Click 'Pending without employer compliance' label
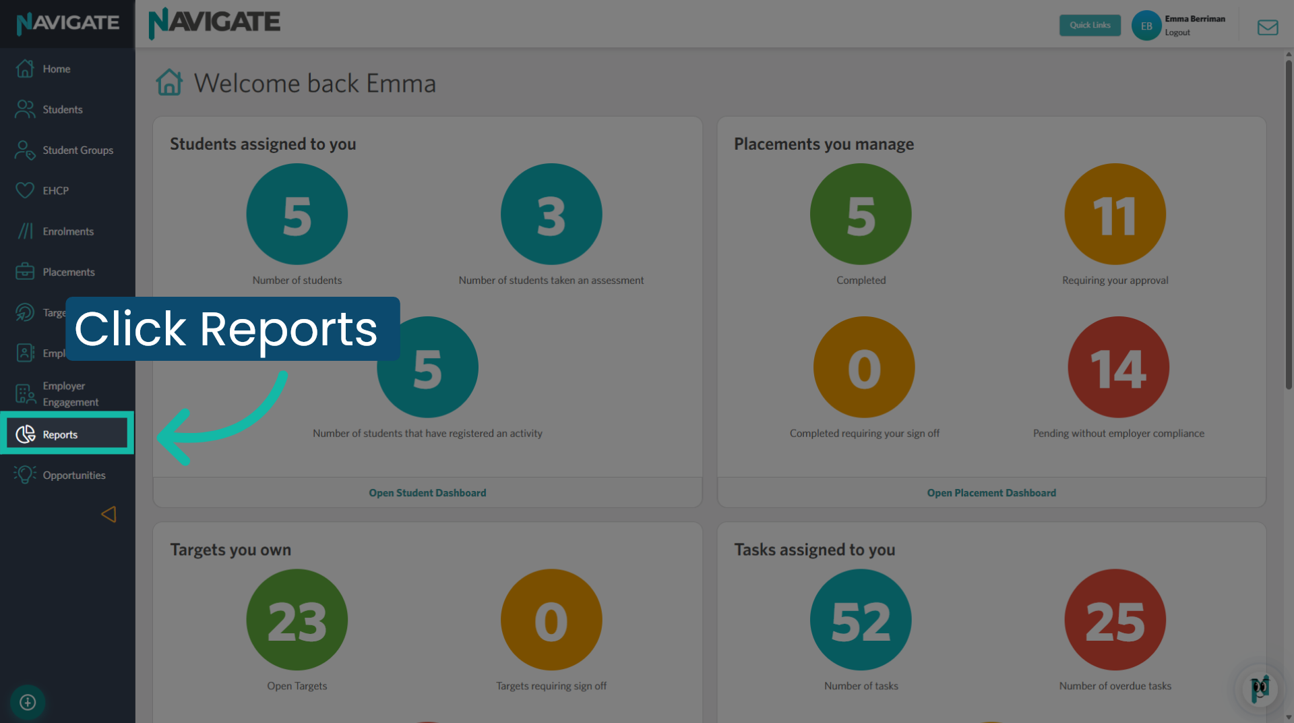 pos(1119,434)
